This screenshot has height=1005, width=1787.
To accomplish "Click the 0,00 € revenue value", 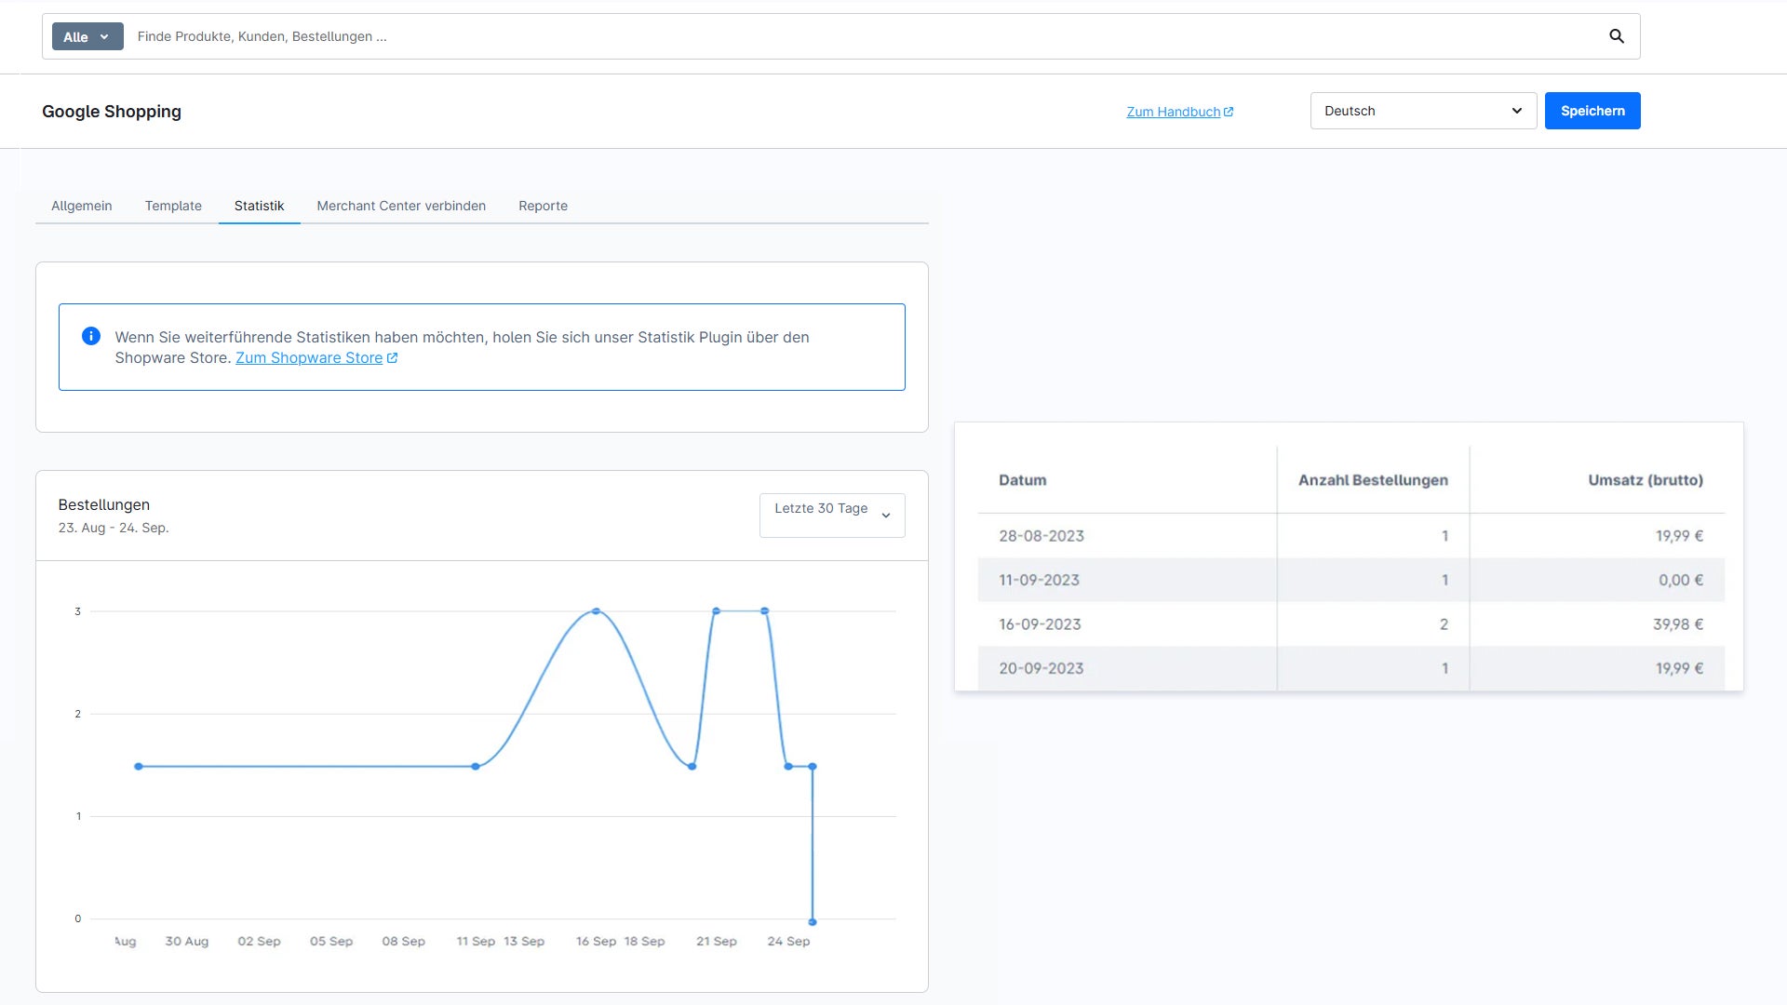I will [x=1681, y=581].
